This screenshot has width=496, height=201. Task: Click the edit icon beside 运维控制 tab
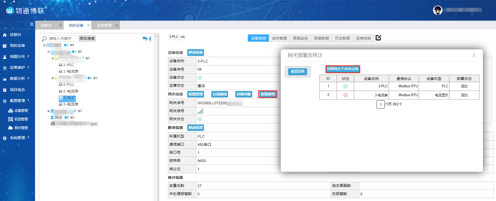[378, 38]
